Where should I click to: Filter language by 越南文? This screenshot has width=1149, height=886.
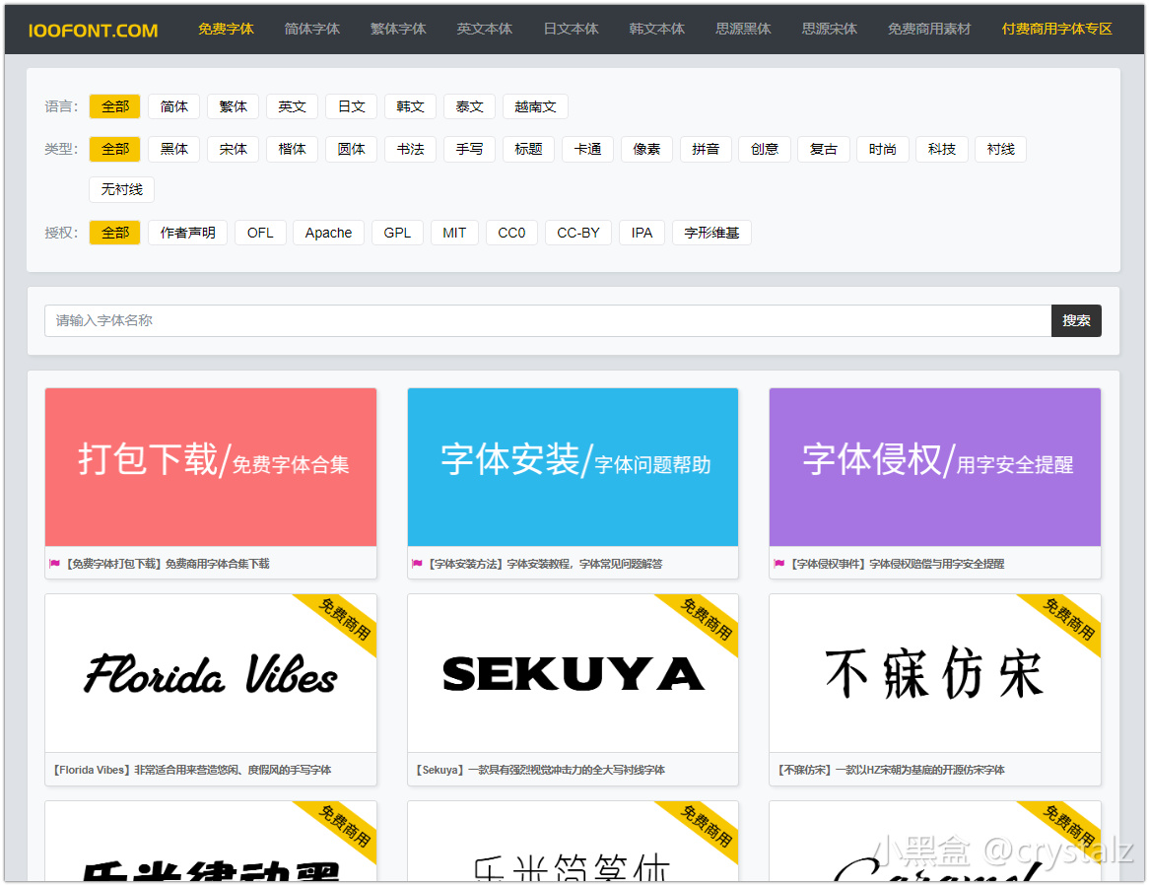pyautogui.click(x=535, y=106)
